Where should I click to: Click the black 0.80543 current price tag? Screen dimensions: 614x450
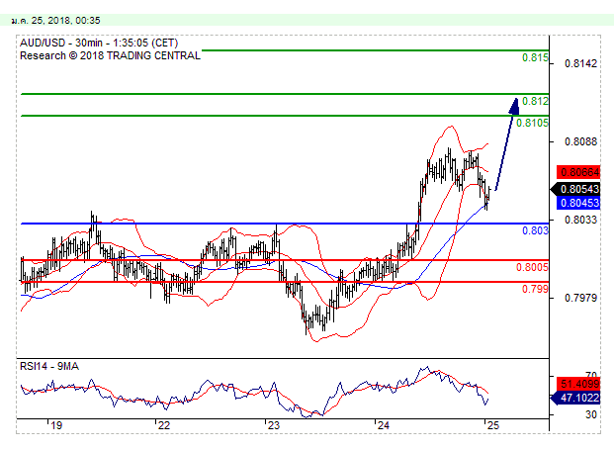pyautogui.click(x=575, y=189)
